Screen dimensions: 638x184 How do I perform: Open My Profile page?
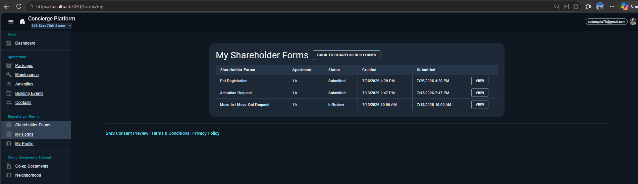point(24,144)
